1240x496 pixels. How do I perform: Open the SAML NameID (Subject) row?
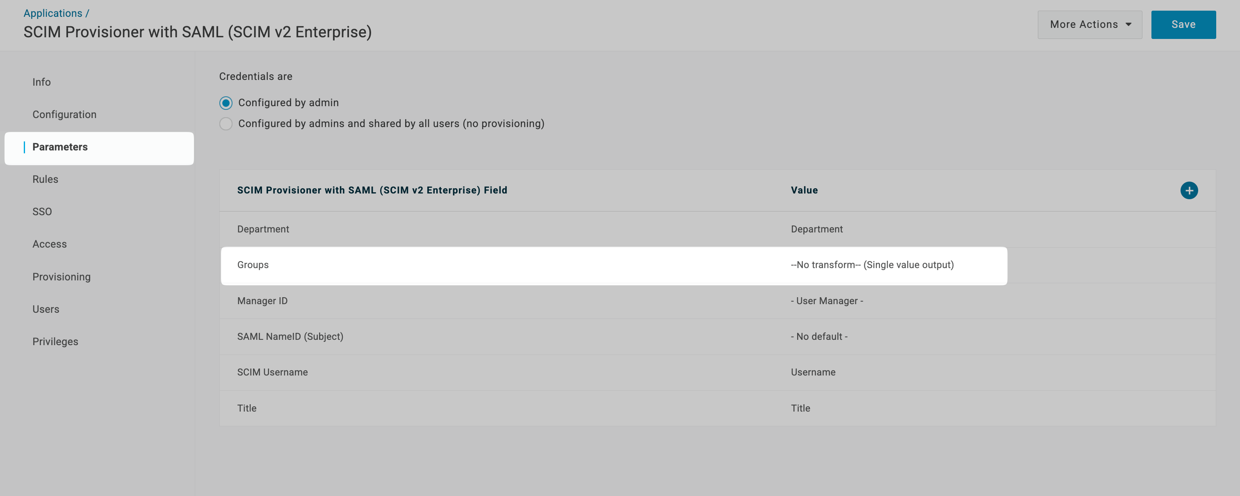[290, 337]
